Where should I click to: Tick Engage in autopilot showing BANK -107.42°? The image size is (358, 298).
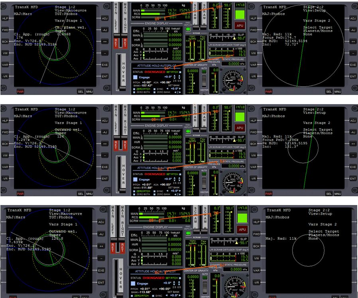point(135,77)
